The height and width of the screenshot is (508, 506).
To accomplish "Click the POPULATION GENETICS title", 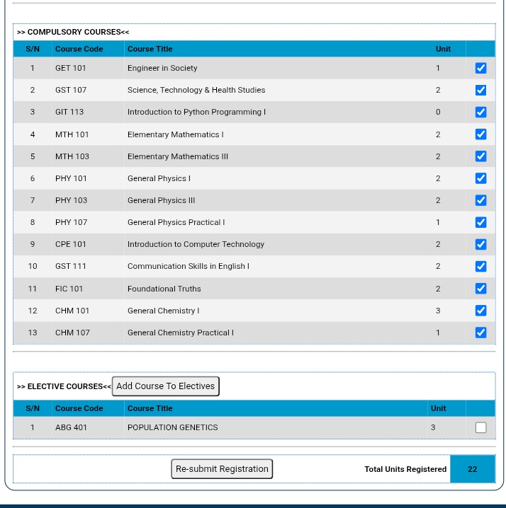I will tap(173, 427).
